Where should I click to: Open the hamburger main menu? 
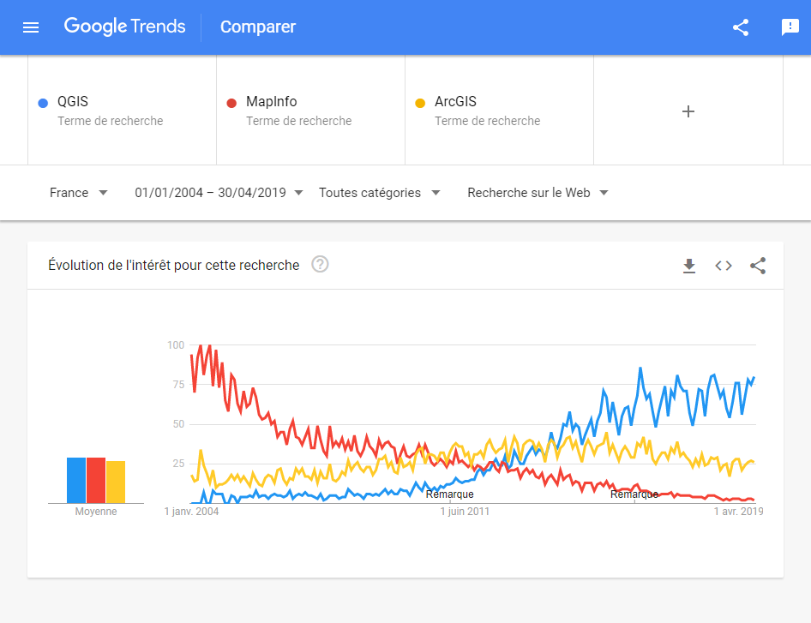(31, 27)
